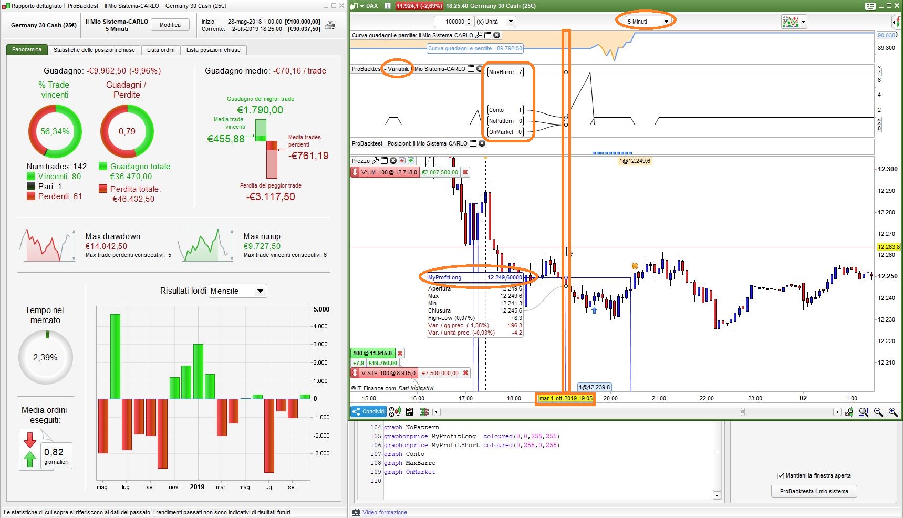
Task: Click the green up-arrow buy icon beside Prezzo
Action: 411,161
